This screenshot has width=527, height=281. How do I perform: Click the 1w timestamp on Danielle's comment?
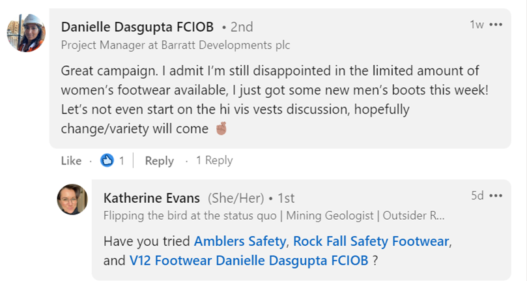476,25
